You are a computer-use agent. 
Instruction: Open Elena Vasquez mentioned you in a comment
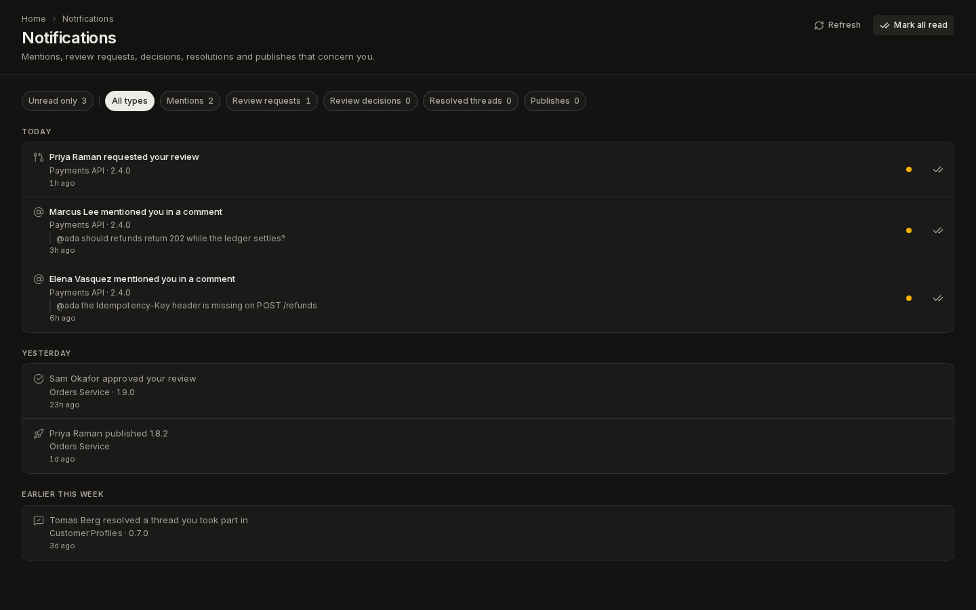(488, 298)
